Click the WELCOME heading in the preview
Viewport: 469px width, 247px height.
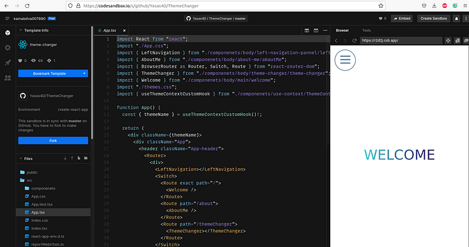click(399, 155)
